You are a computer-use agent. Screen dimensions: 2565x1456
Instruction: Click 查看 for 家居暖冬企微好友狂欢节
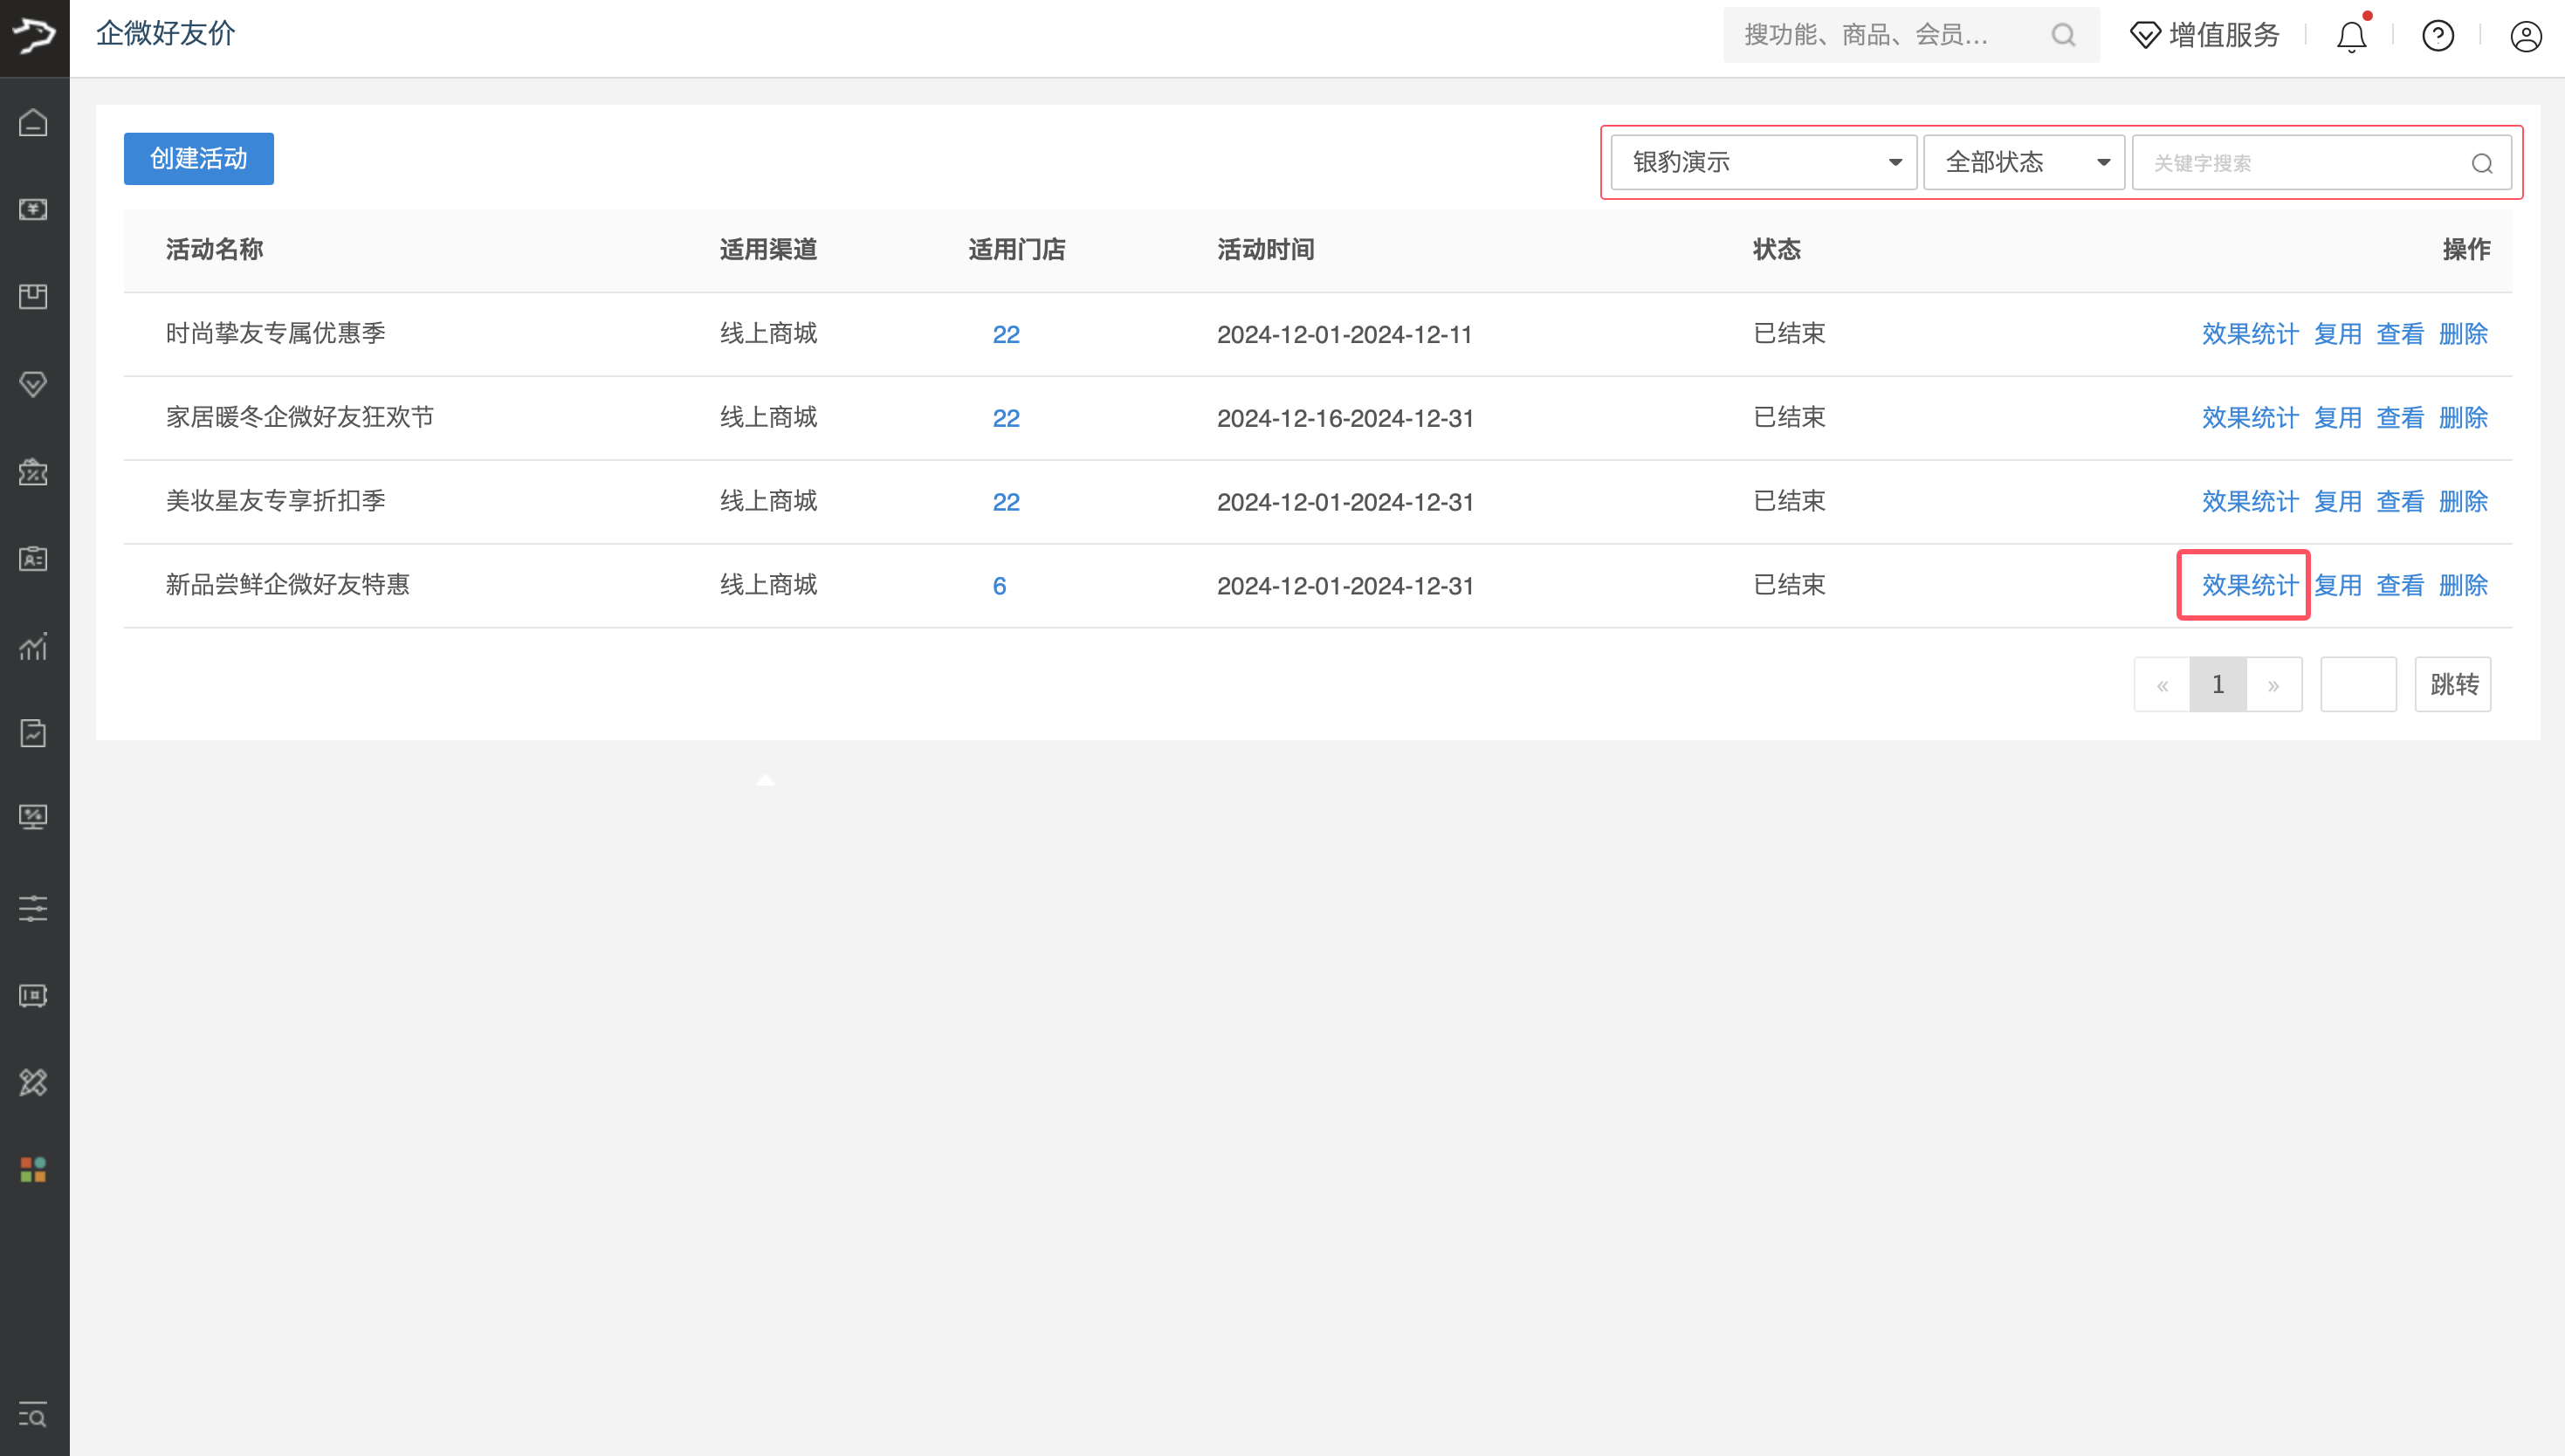(2399, 418)
